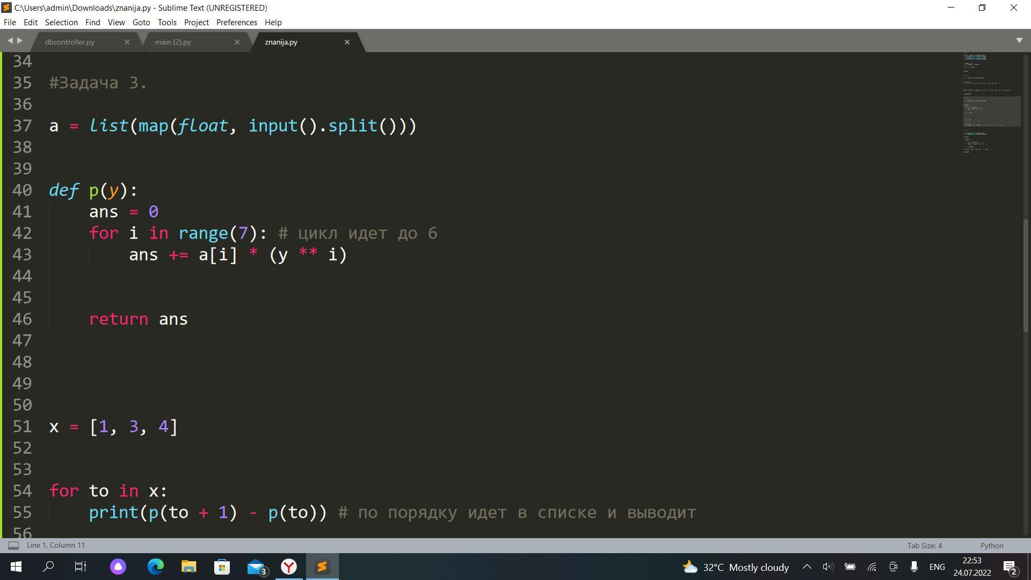Open the volume control in system tray
1031x580 pixels.
pyautogui.click(x=827, y=567)
